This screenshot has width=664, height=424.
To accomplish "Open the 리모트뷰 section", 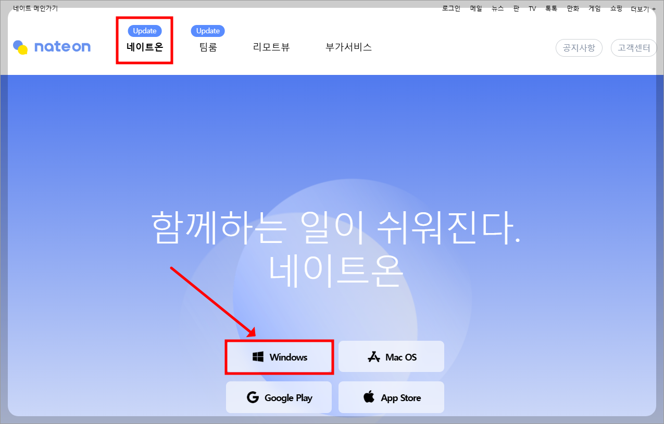I will (271, 47).
